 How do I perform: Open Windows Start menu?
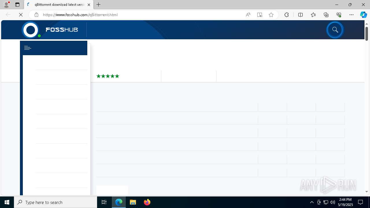coord(7,202)
